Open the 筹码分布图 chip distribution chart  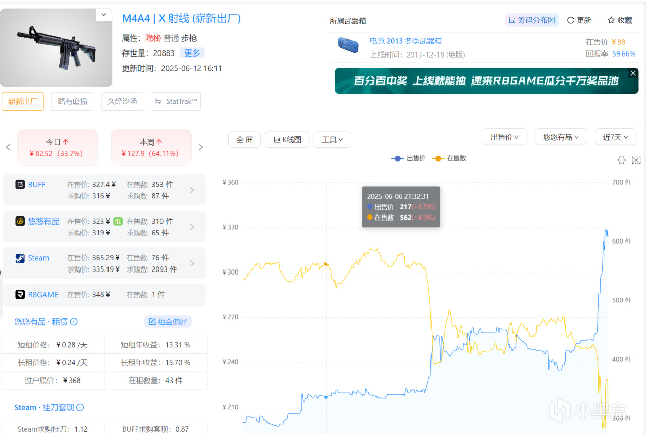point(532,20)
